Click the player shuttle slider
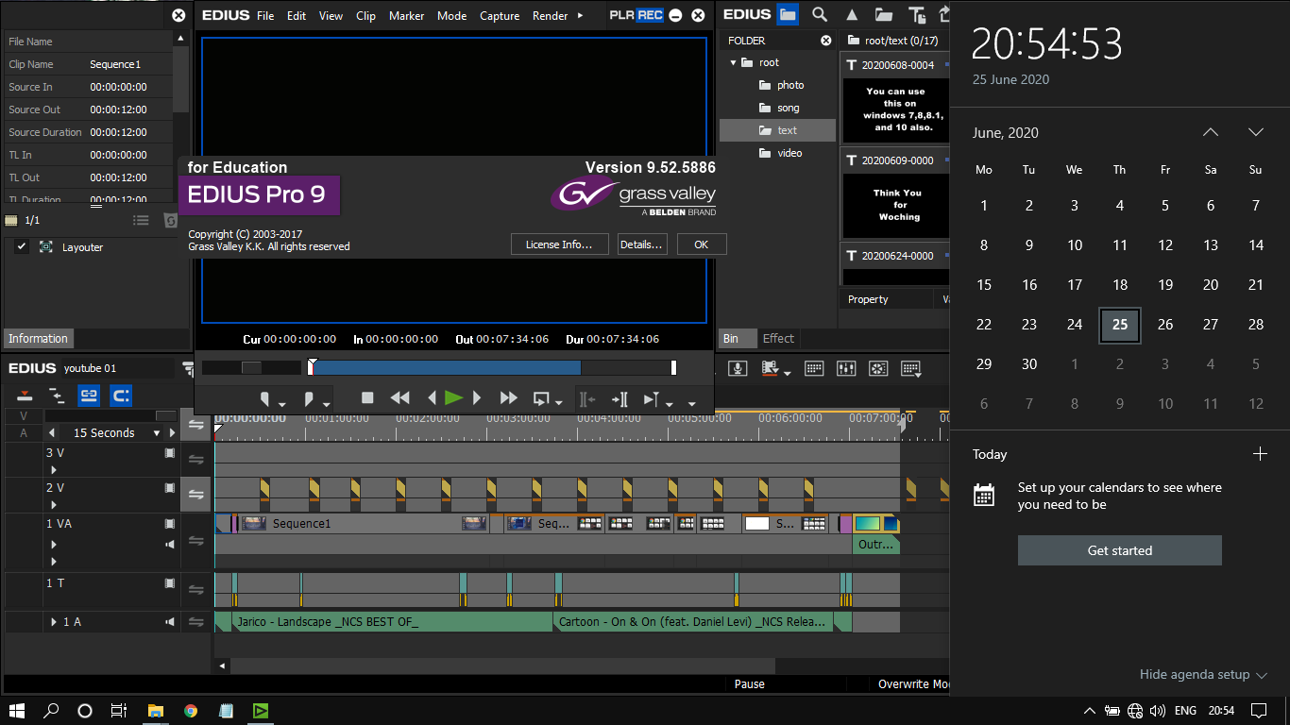 tap(251, 367)
